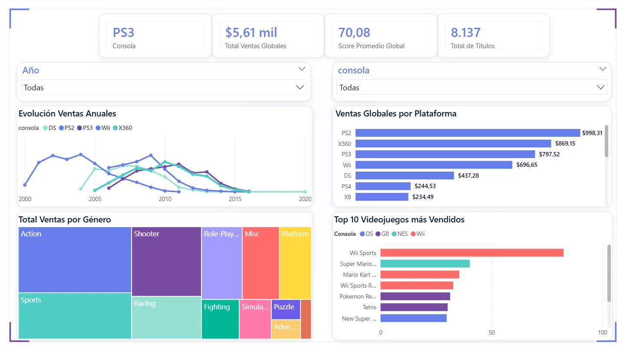Expand the consola slicer header chevron

603,69
